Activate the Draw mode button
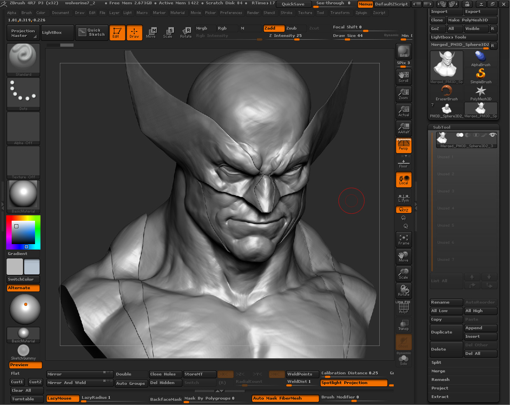Screen dimensions: 510x405 [x=134, y=33]
